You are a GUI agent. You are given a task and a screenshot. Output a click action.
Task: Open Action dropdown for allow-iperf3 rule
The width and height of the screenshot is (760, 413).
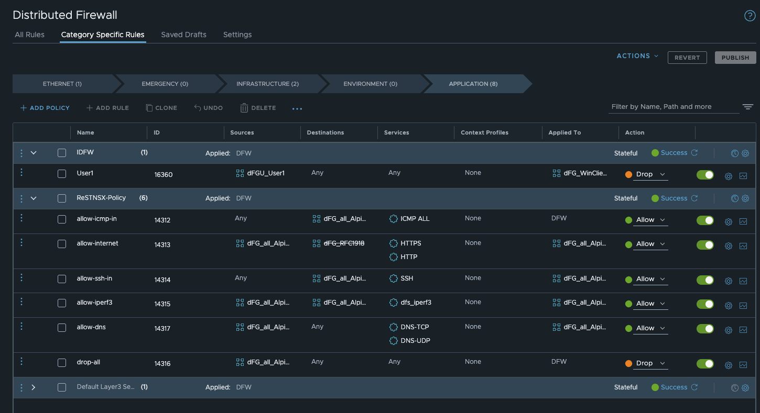[x=650, y=304]
